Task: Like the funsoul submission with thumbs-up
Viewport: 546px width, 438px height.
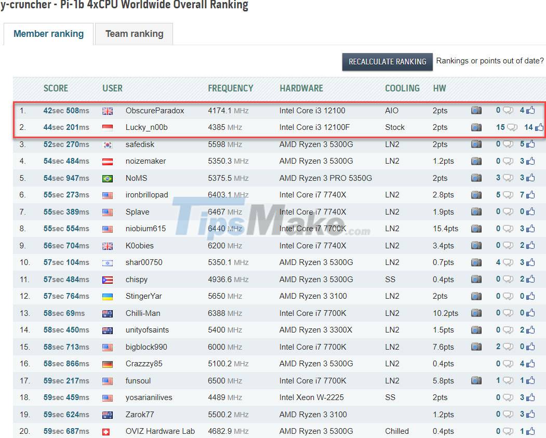Action: (x=530, y=381)
